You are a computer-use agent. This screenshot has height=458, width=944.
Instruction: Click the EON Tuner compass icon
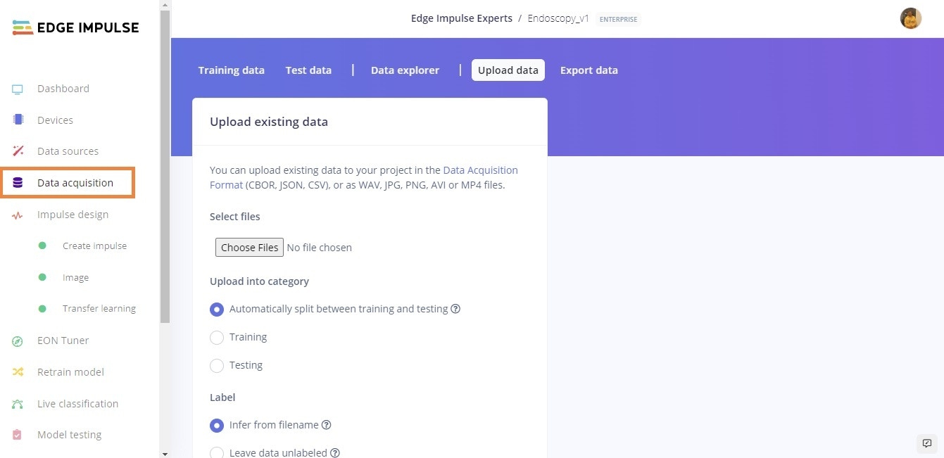(x=18, y=341)
